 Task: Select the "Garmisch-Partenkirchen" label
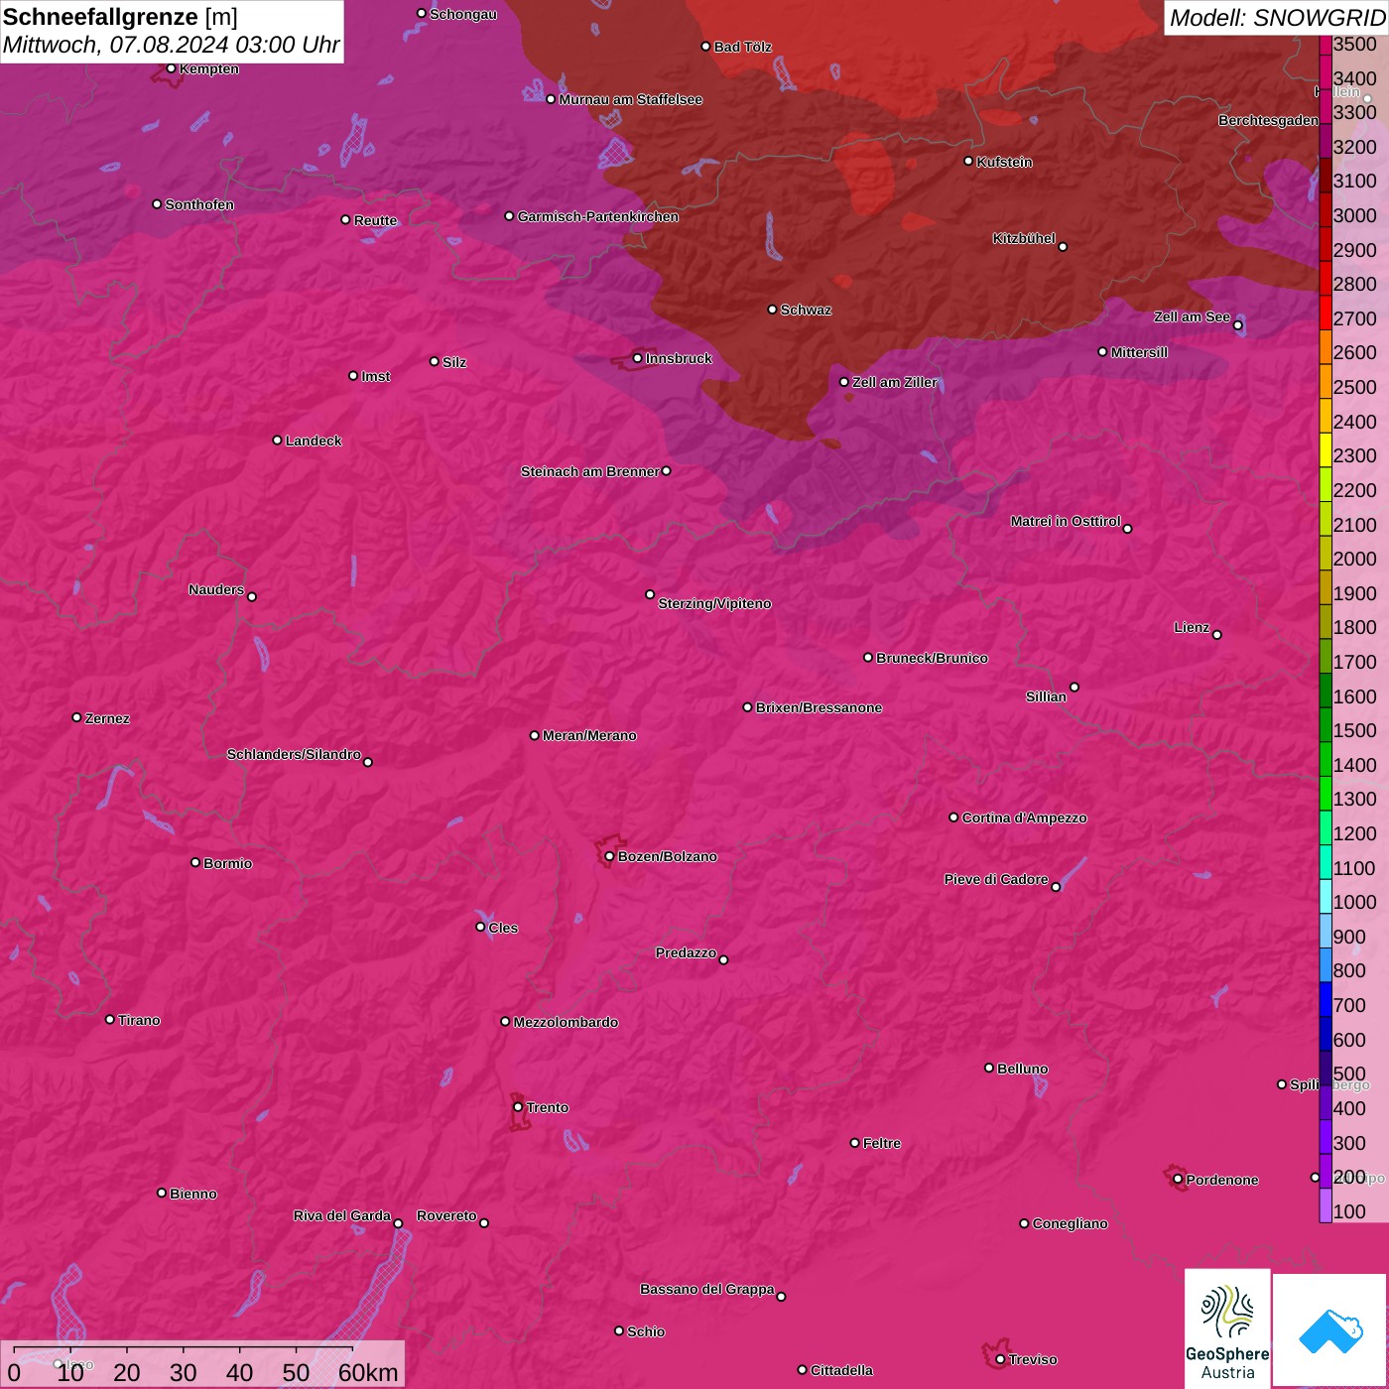tap(598, 216)
